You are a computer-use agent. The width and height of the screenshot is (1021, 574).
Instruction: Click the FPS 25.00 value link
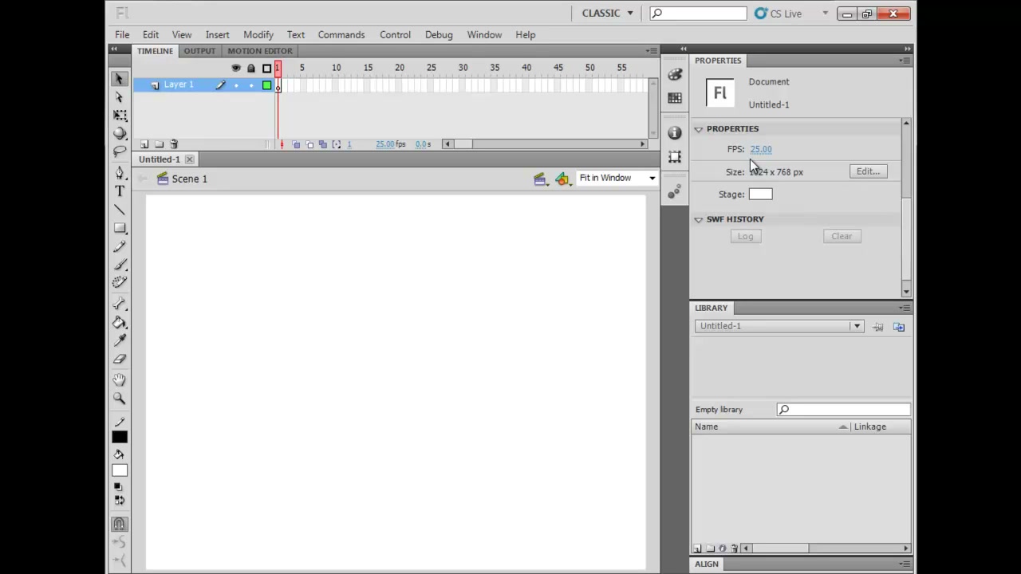(761, 149)
